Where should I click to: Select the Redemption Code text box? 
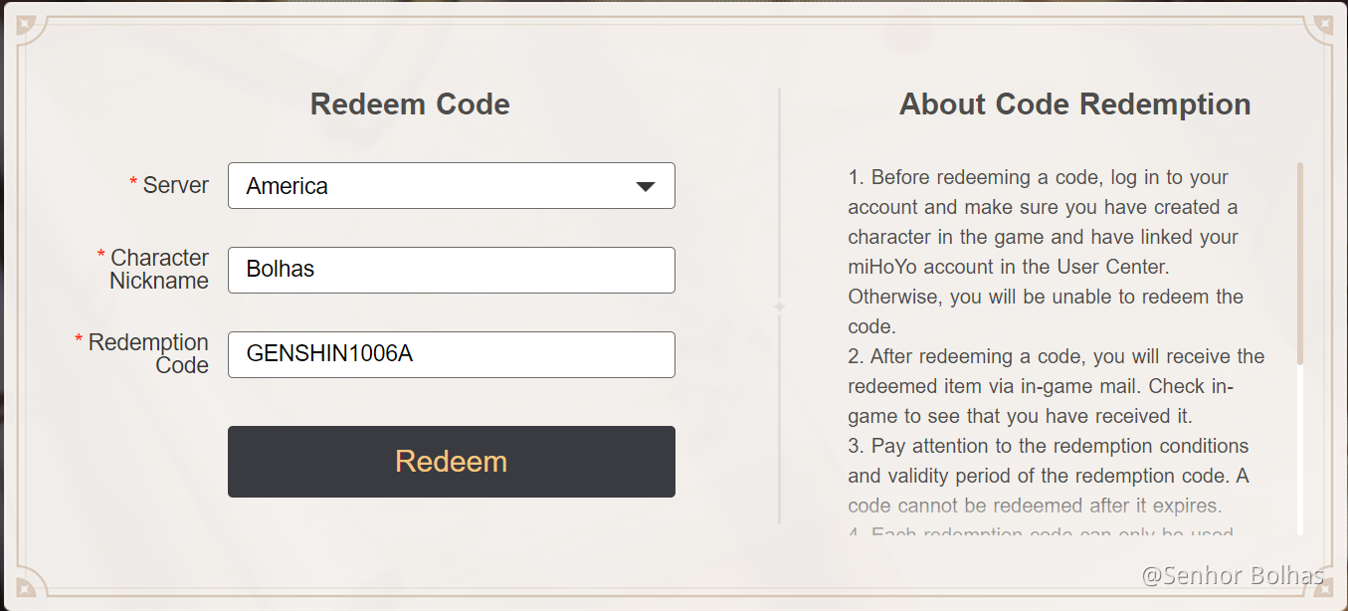click(451, 354)
